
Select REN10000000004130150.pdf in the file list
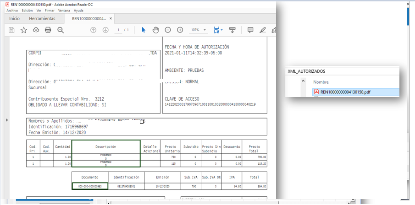(345, 92)
